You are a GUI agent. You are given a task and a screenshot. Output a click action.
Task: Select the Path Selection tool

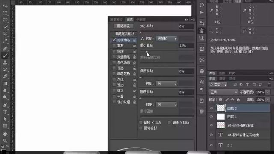point(5,119)
